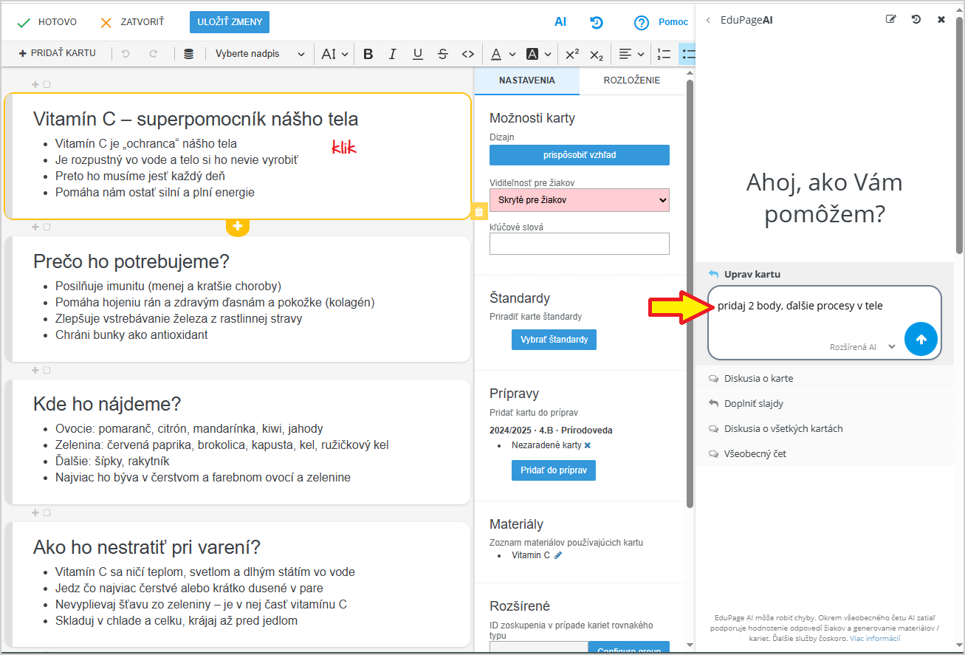Send the AI prompt with the arrow button

point(920,339)
